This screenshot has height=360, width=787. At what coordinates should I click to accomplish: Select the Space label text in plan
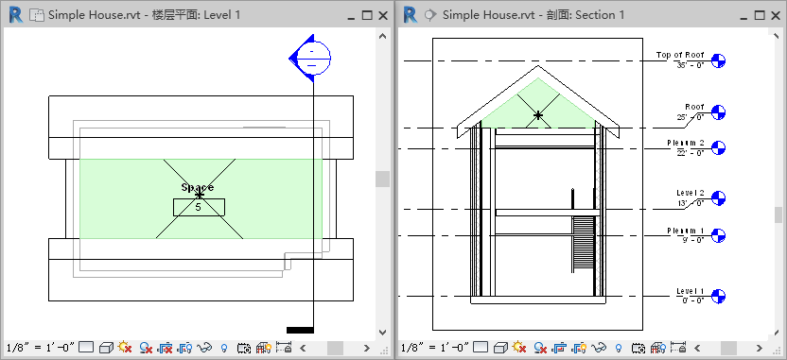(x=198, y=187)
